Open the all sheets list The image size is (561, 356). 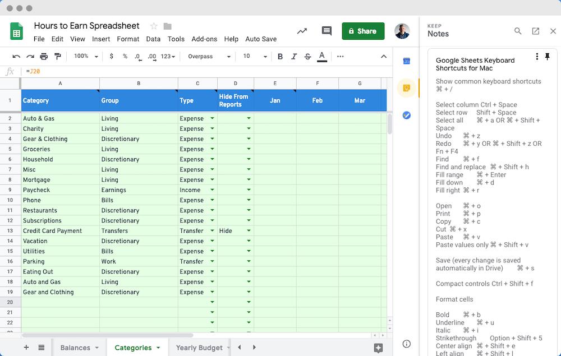click(42, 348)
